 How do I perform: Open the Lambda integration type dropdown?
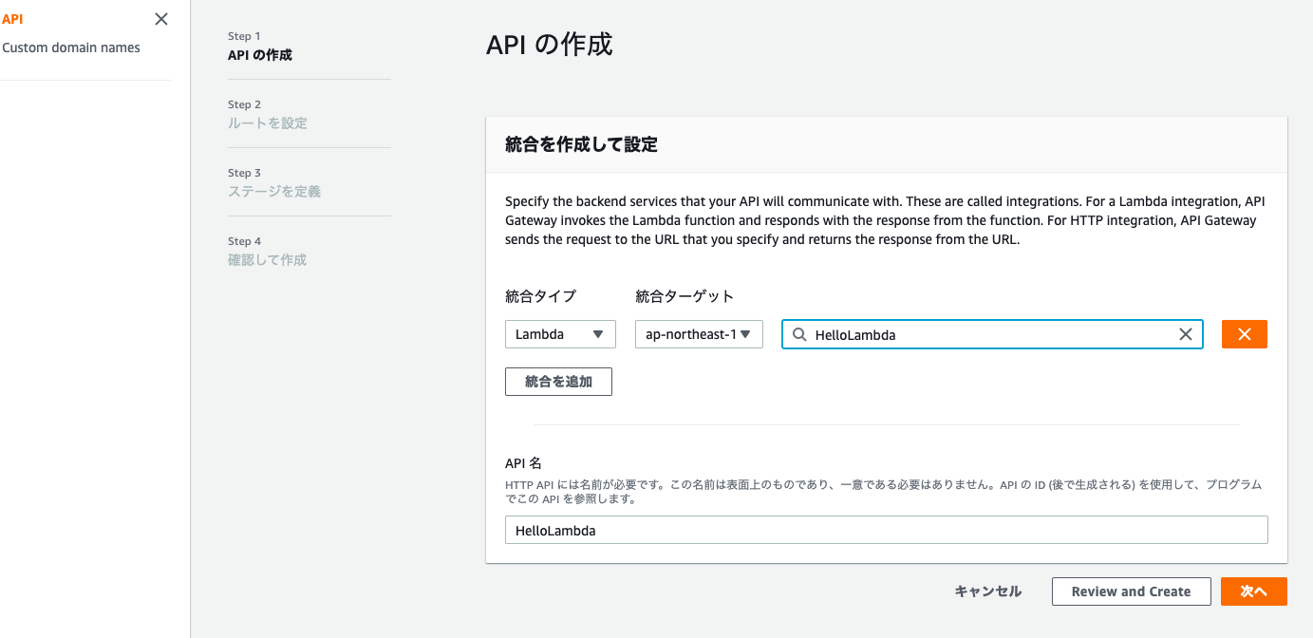tap(559, 334)
